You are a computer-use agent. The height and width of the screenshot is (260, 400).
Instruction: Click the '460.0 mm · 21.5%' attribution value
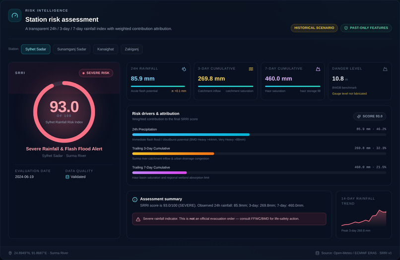coord(370,167)
